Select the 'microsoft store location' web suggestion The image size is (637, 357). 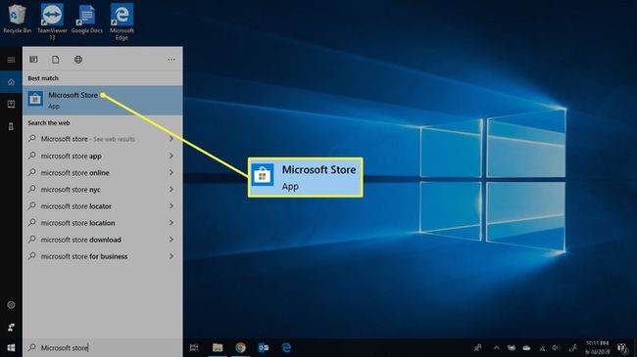click(x=102, y=223)
